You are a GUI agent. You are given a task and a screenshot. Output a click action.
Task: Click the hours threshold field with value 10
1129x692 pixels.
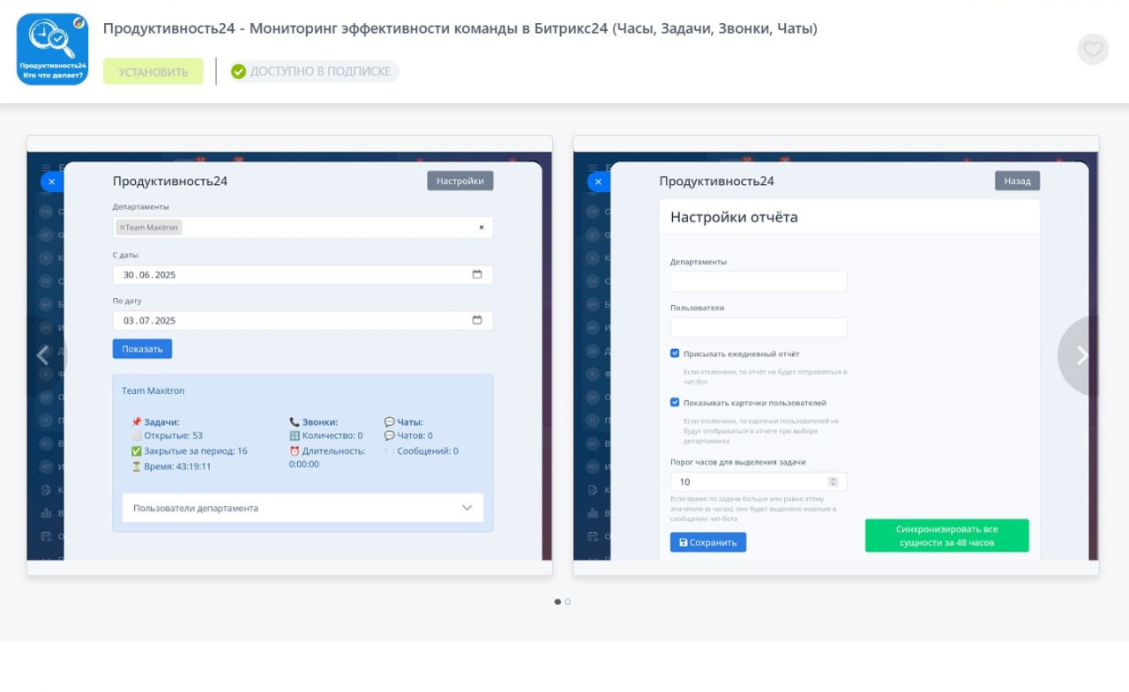[x=759, y=482]
